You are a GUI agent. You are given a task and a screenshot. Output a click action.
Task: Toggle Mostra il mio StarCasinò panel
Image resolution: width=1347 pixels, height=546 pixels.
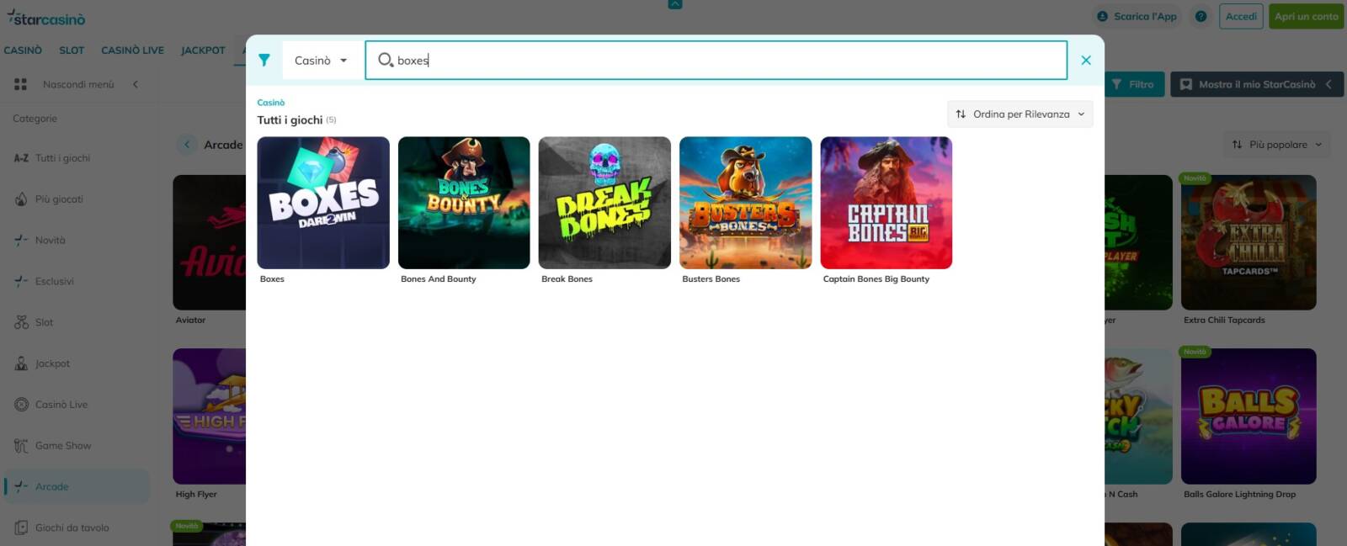coord(1256,84)
